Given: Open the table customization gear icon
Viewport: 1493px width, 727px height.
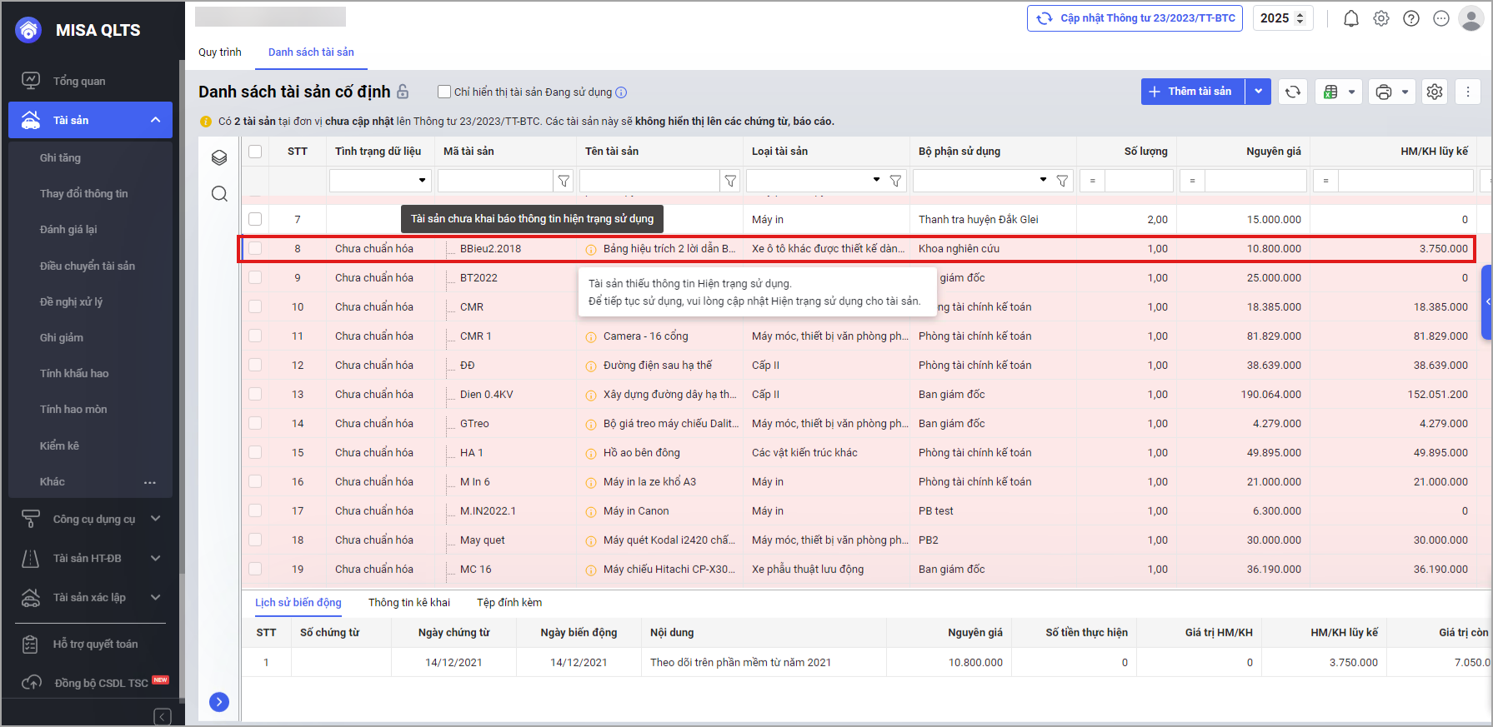Looking at the screenshot, I should point(1435,92).
